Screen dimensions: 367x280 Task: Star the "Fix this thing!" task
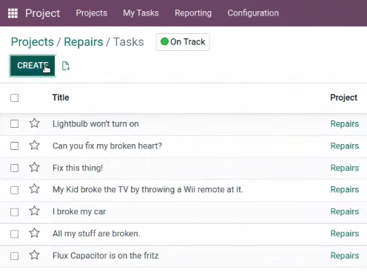pos(35,168)
